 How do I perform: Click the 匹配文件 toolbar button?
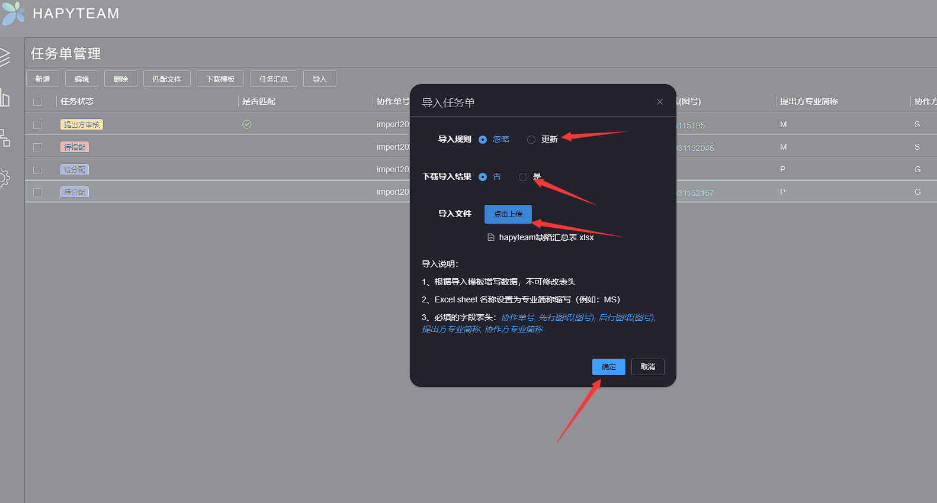[x=167, y=79]
